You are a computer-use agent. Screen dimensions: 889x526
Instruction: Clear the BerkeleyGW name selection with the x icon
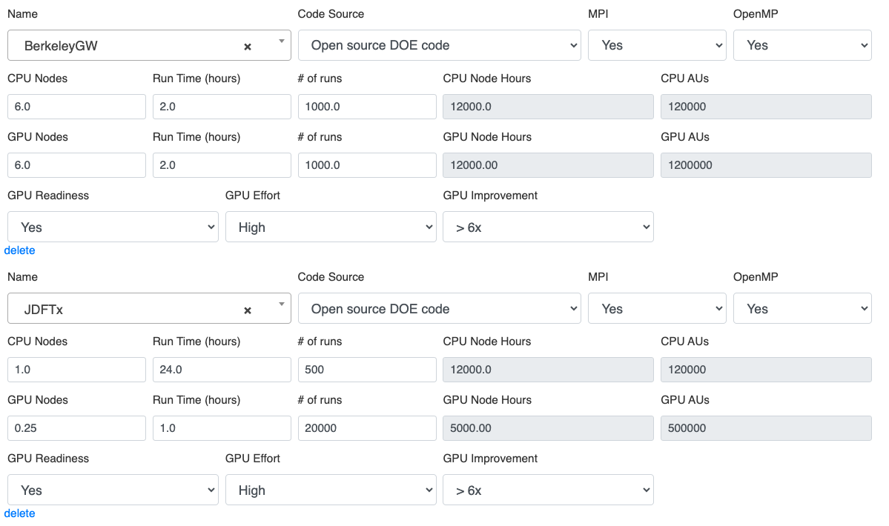point(248,47)
